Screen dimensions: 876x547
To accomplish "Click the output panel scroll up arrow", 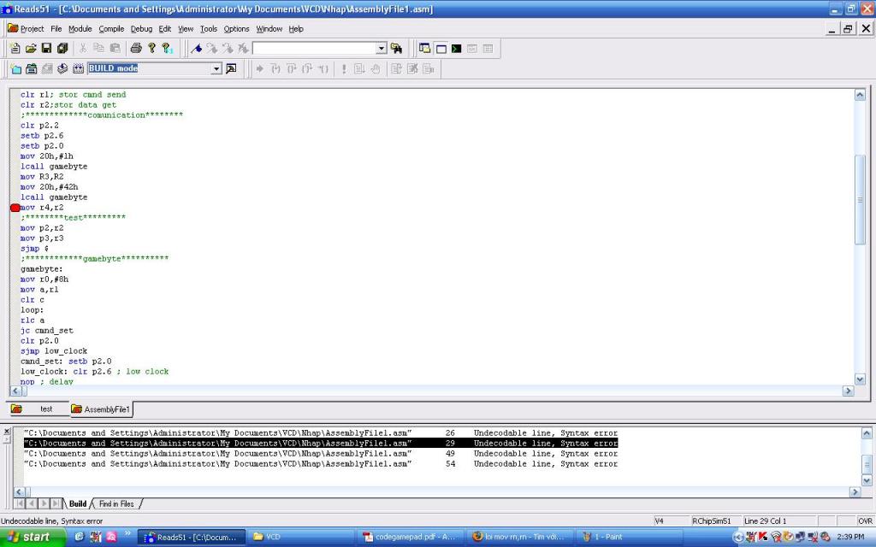I will click(867, 433).
